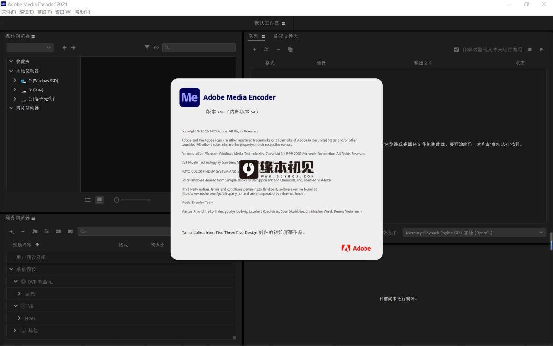Click create new preset plus icon
Image resolution: width=553 pixels, height=346 pixels.
click(12, 231)
